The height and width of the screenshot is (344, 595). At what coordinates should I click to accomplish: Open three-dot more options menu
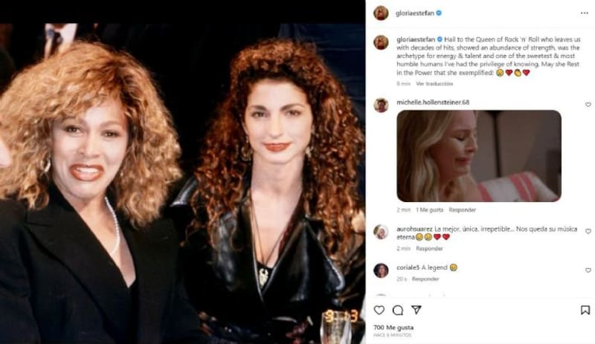coord(584,13)
